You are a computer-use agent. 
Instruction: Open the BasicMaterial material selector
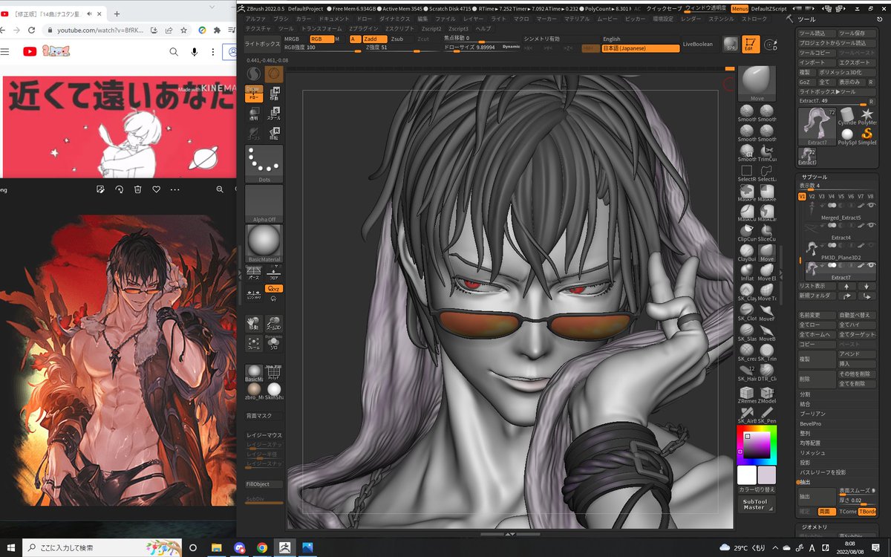point(264,244)
